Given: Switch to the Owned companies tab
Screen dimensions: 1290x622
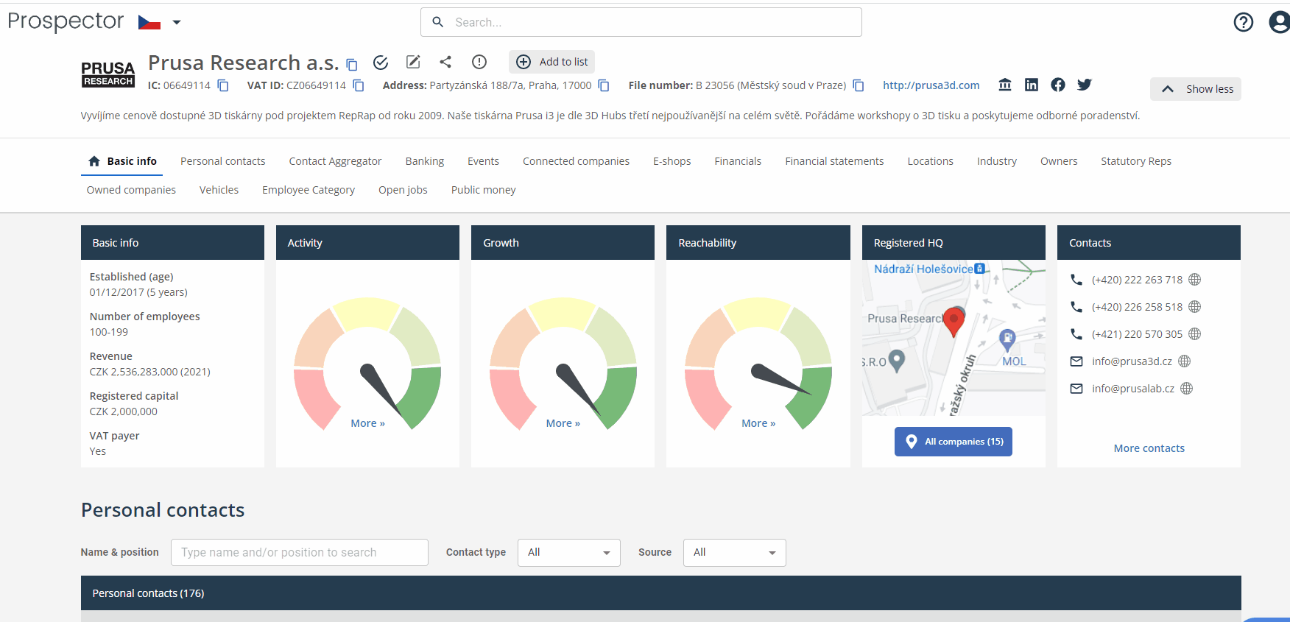Looking at the screenshot, I should [x=131, y=190].
